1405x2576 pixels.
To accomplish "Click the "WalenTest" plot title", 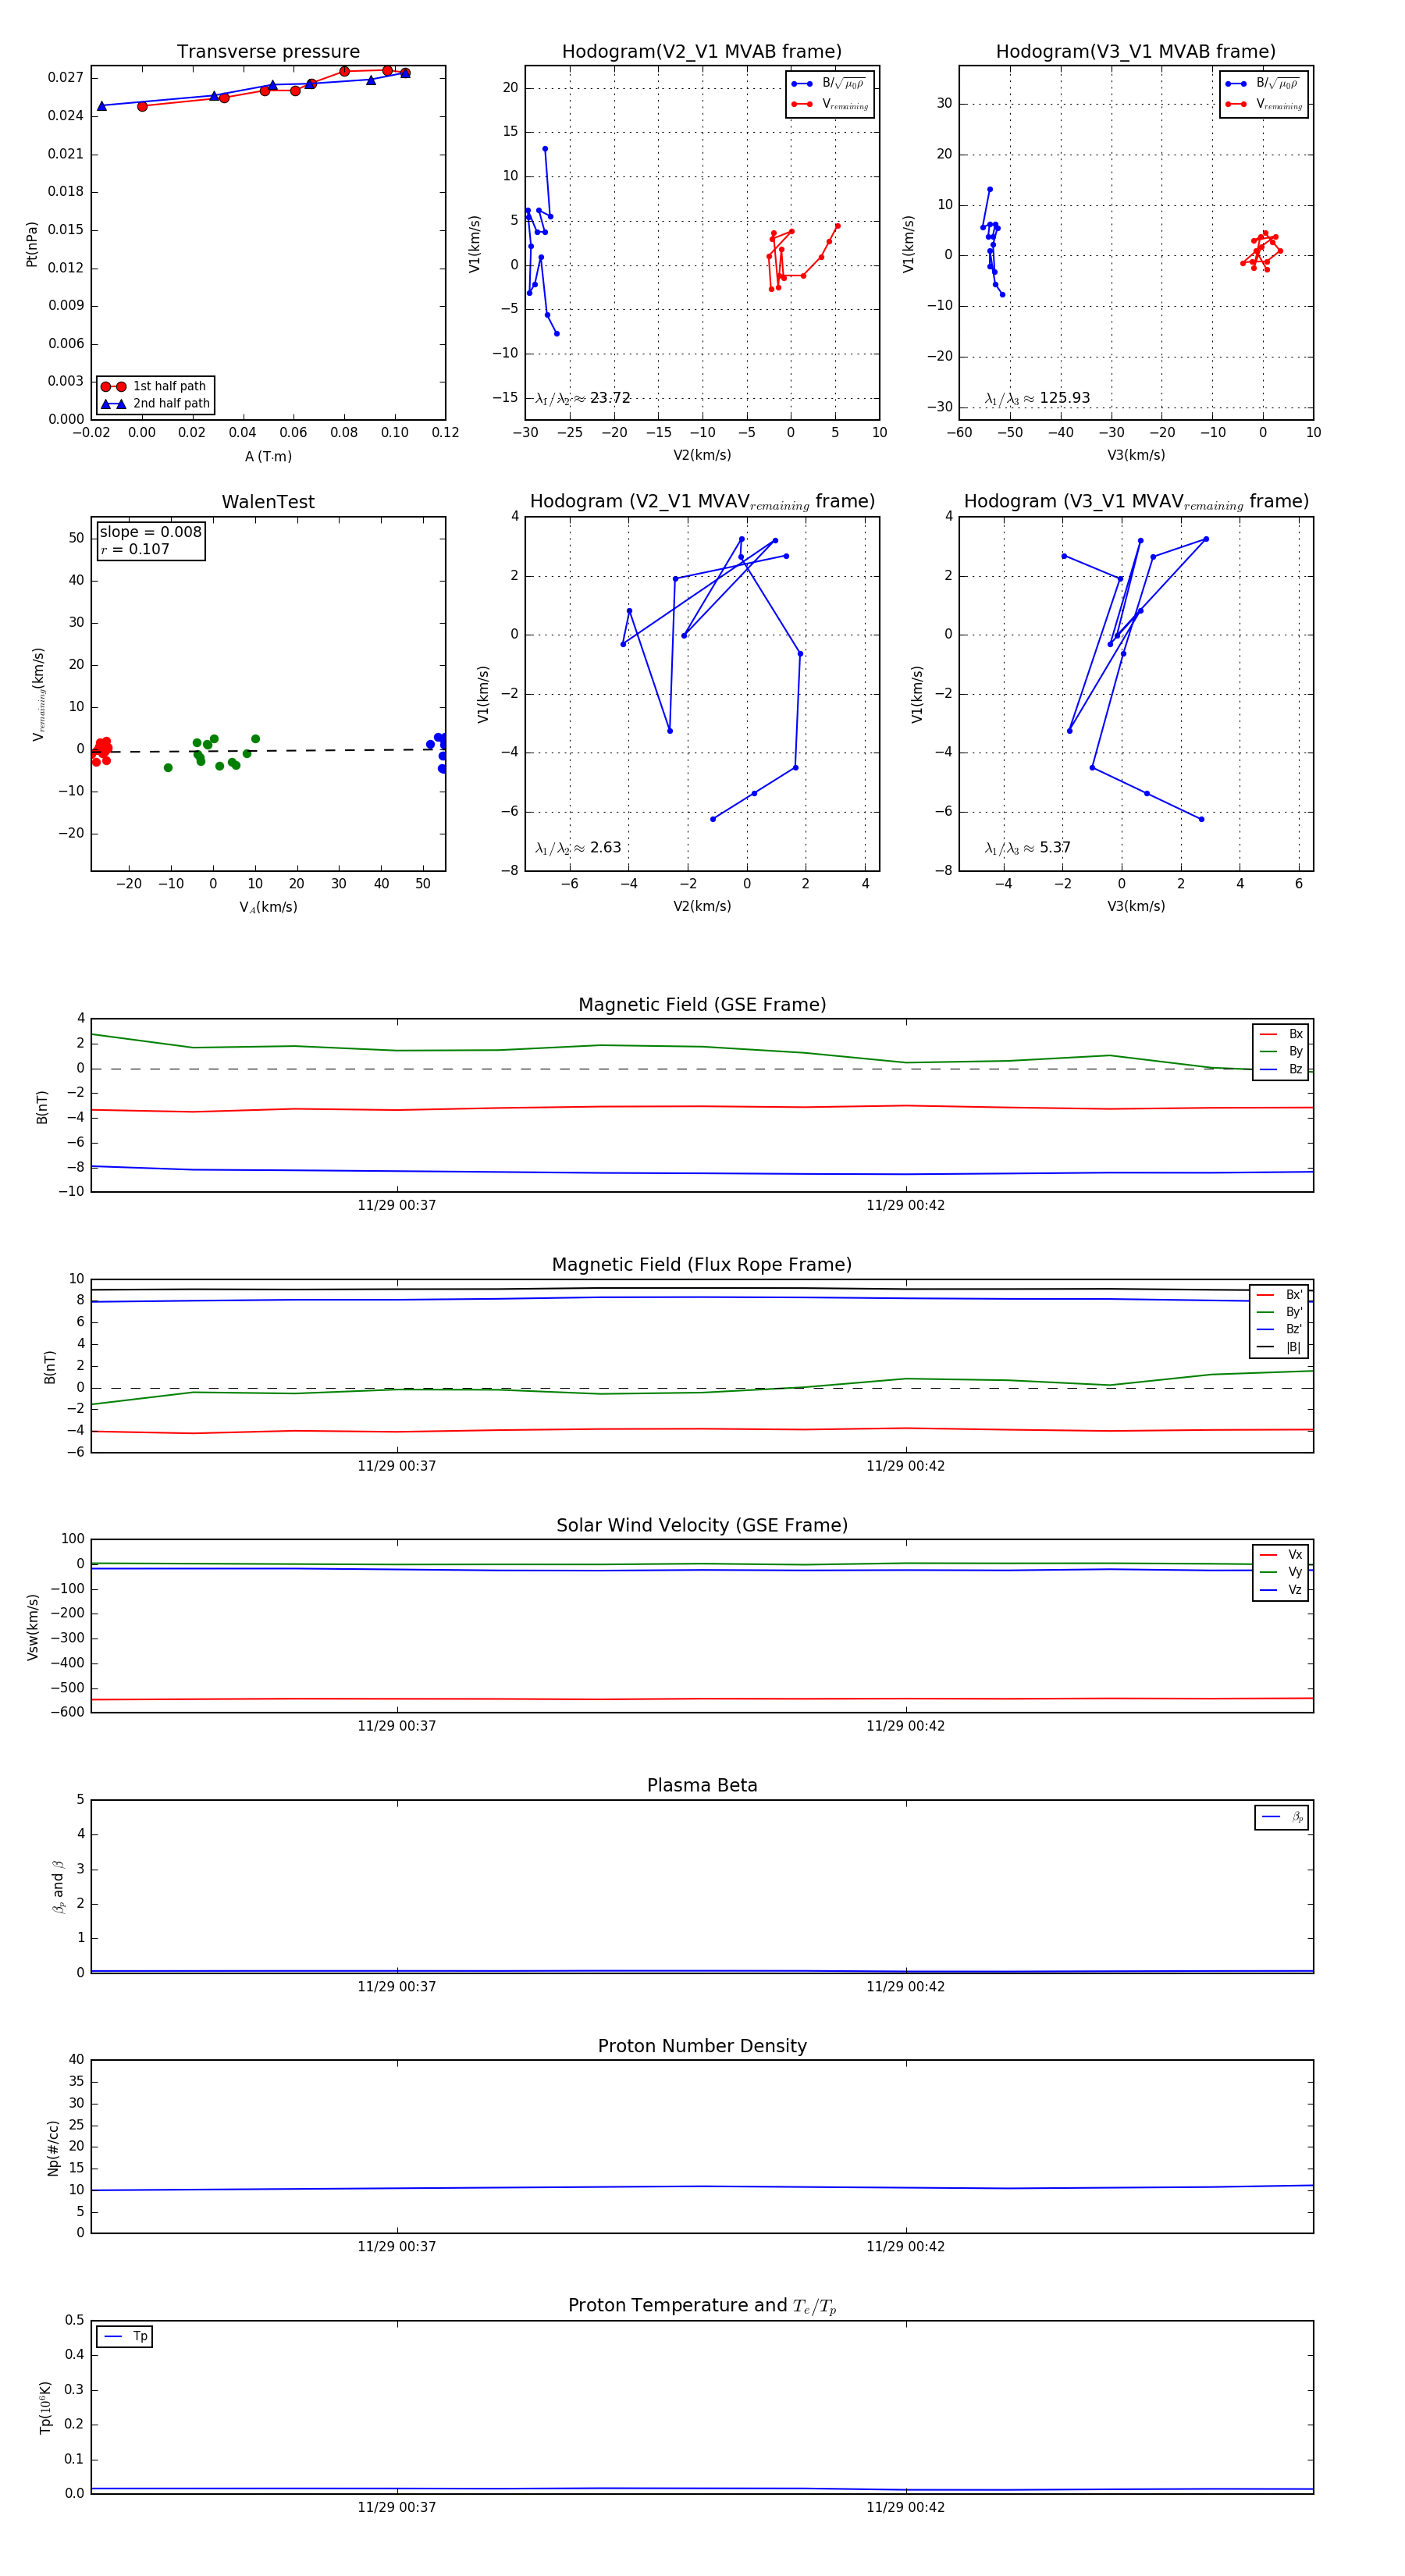I will [268, 502].
